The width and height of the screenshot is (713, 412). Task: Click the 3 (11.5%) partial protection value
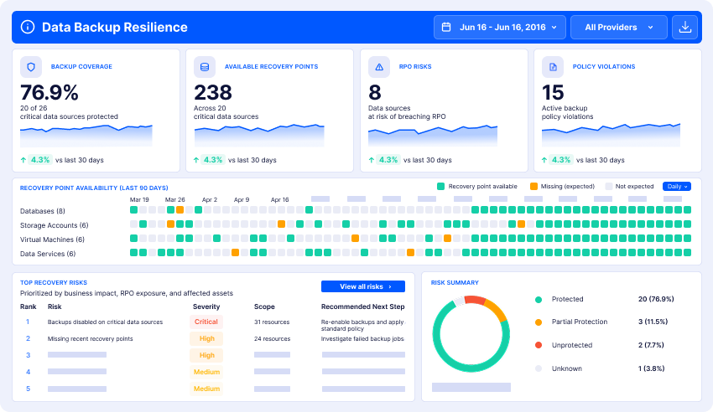[x=653, y=322]
